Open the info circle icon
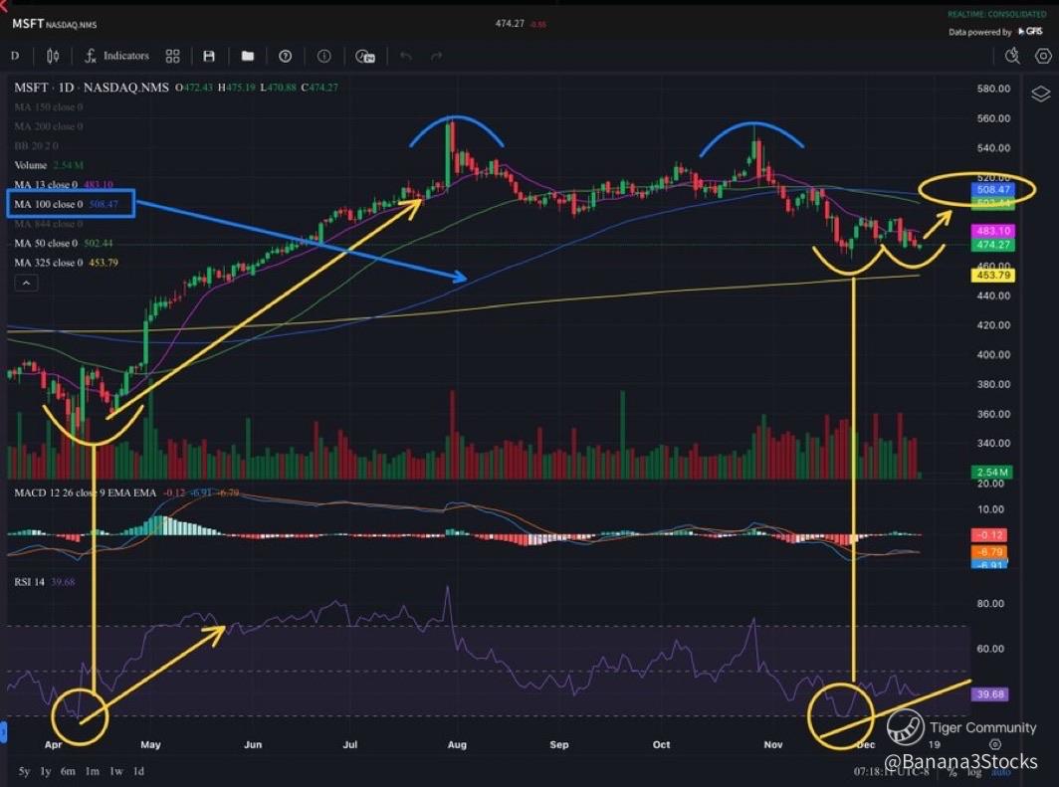1059x787 pixels. (x=324, y=56)
